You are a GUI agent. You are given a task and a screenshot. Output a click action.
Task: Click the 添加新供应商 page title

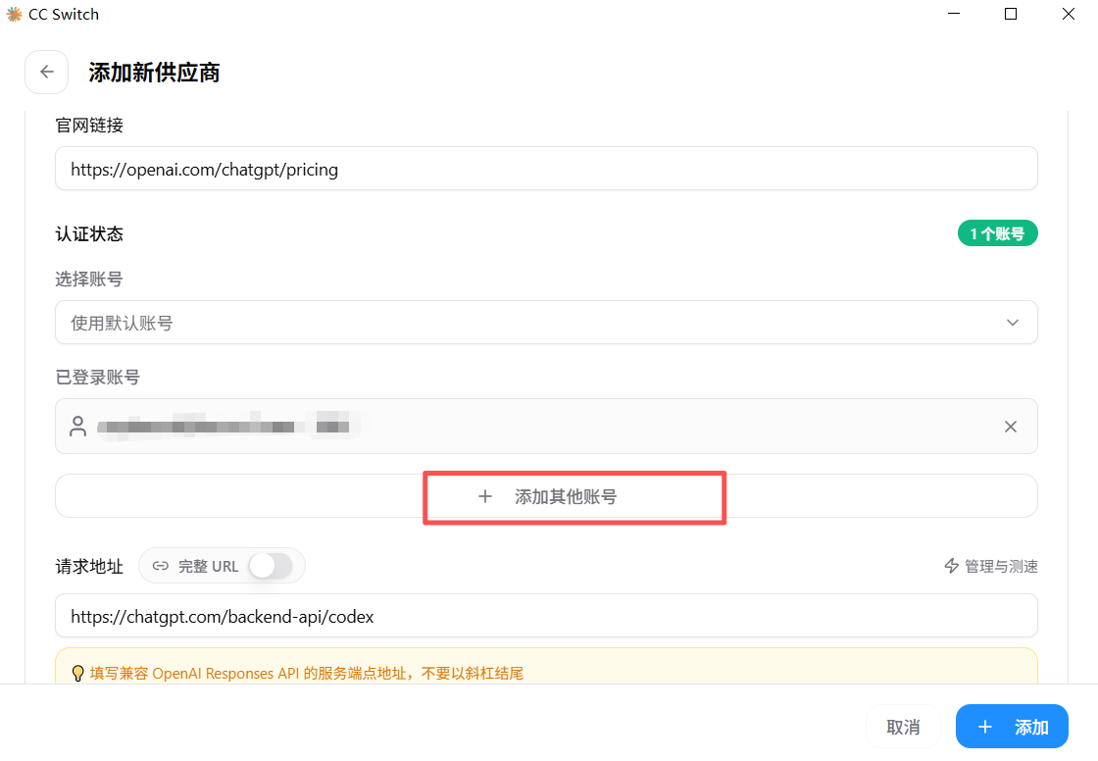point(154,73)
